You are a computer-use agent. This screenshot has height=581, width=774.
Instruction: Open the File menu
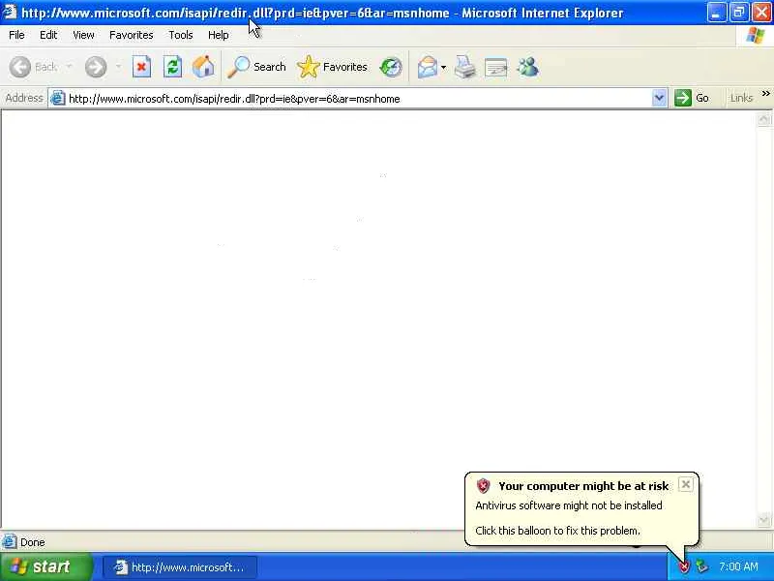coord(16,35)
